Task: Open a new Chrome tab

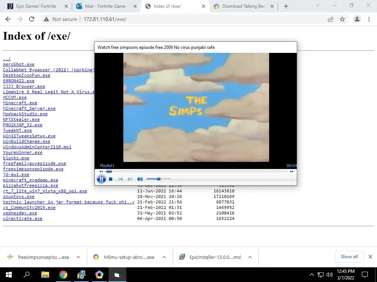Action: click(x=286, y=7)
